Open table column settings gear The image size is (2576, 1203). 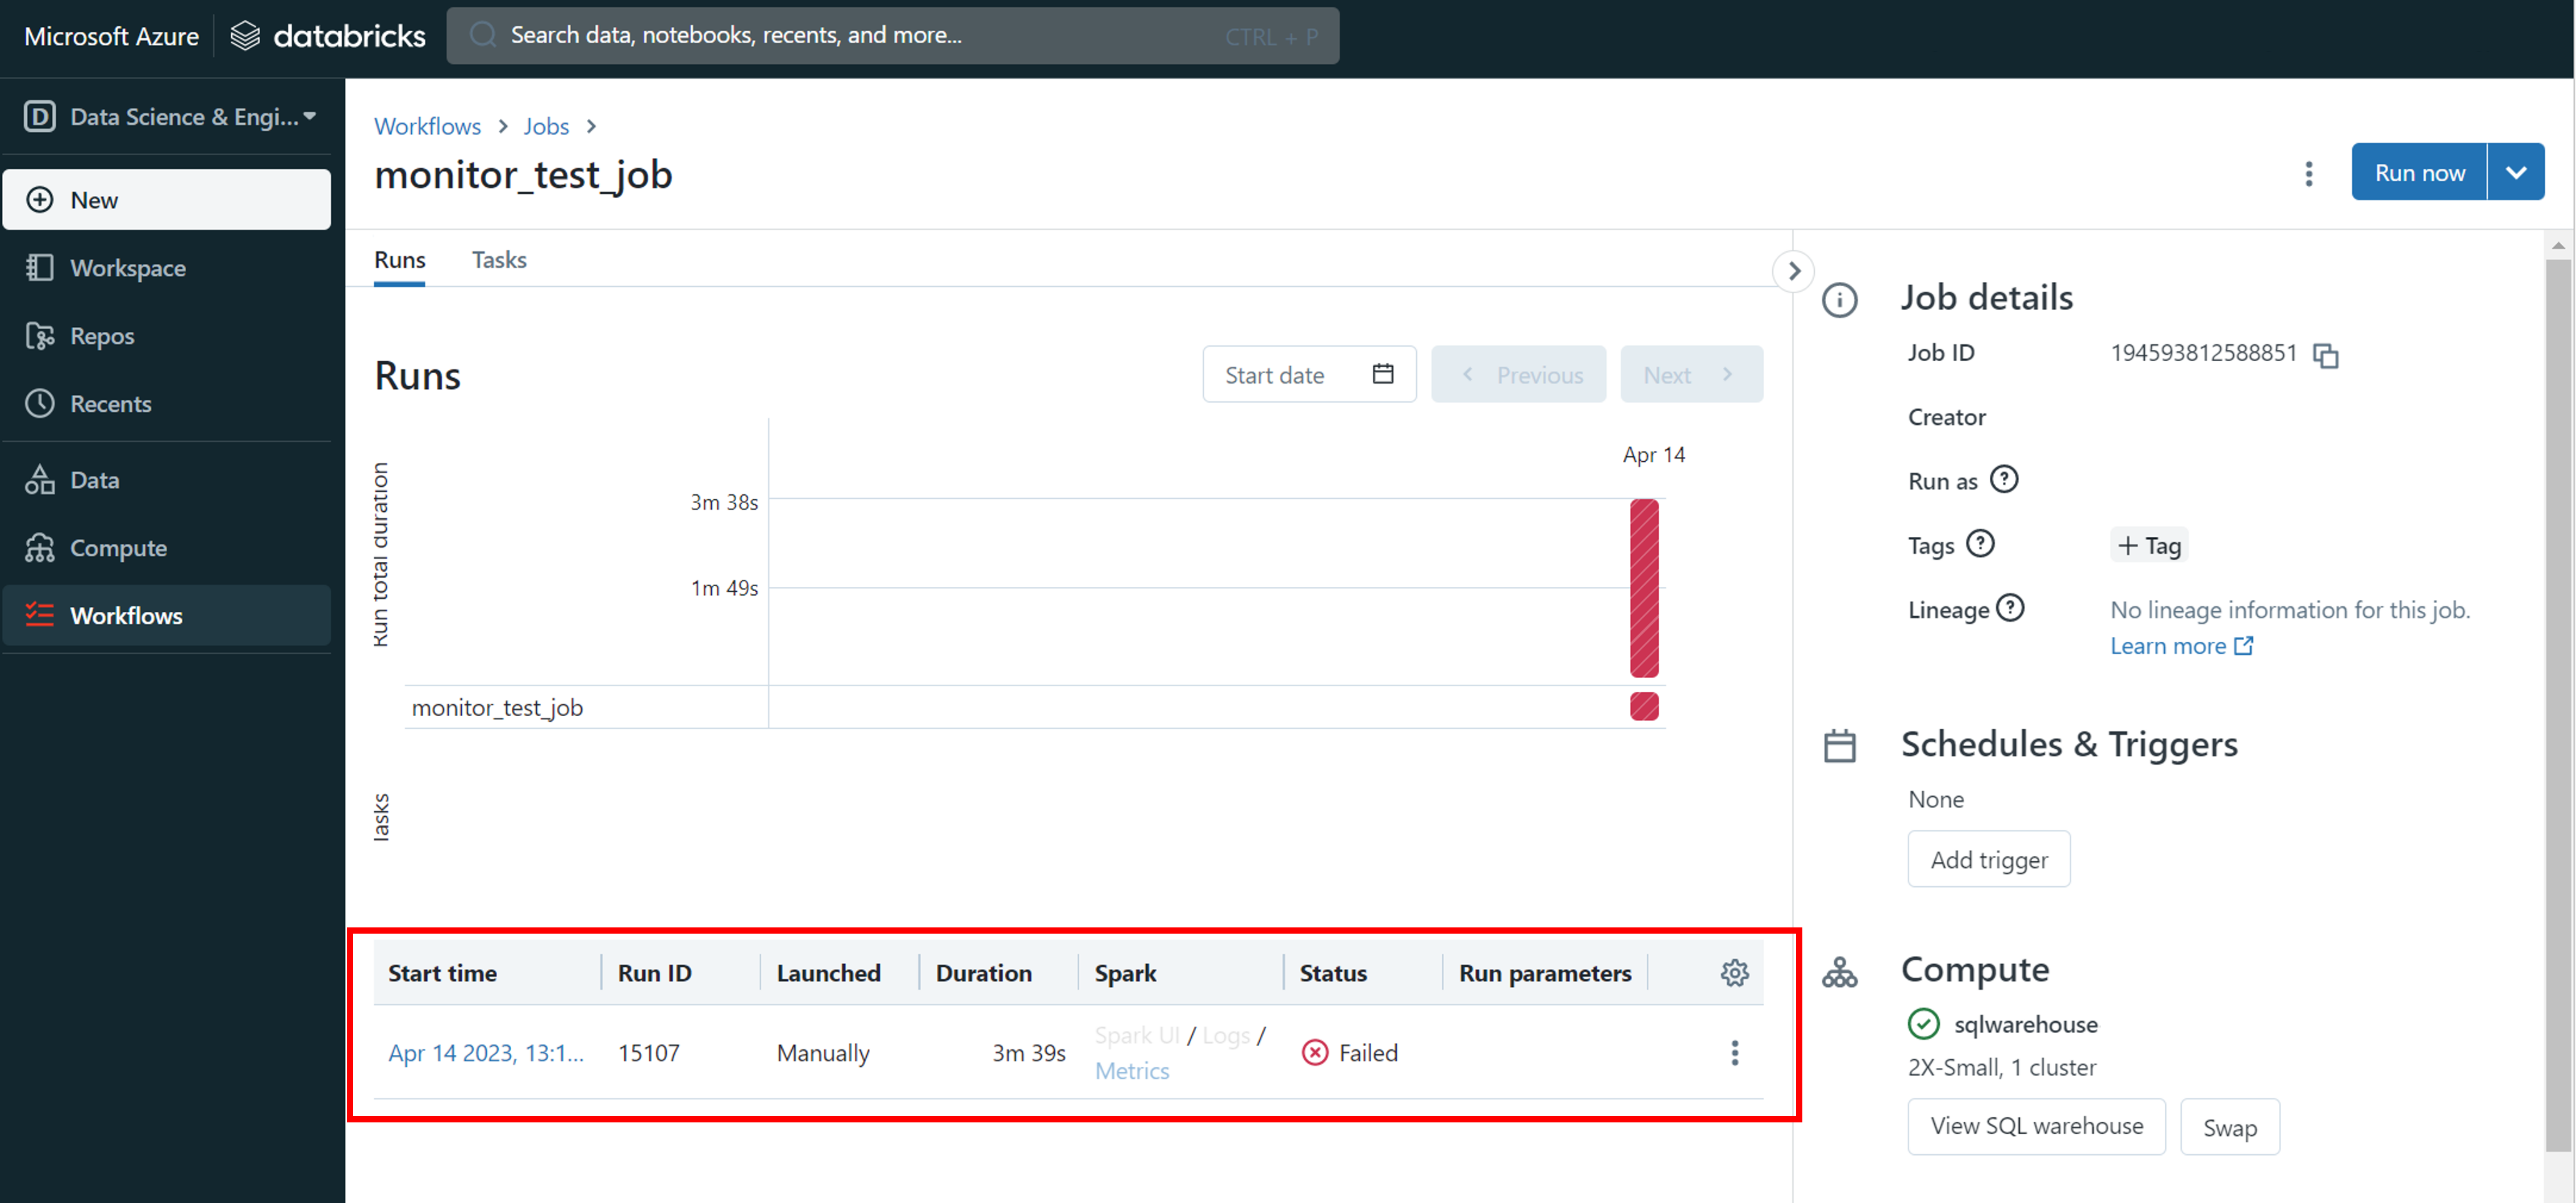pyautogui.click(x=1734, y=972)
